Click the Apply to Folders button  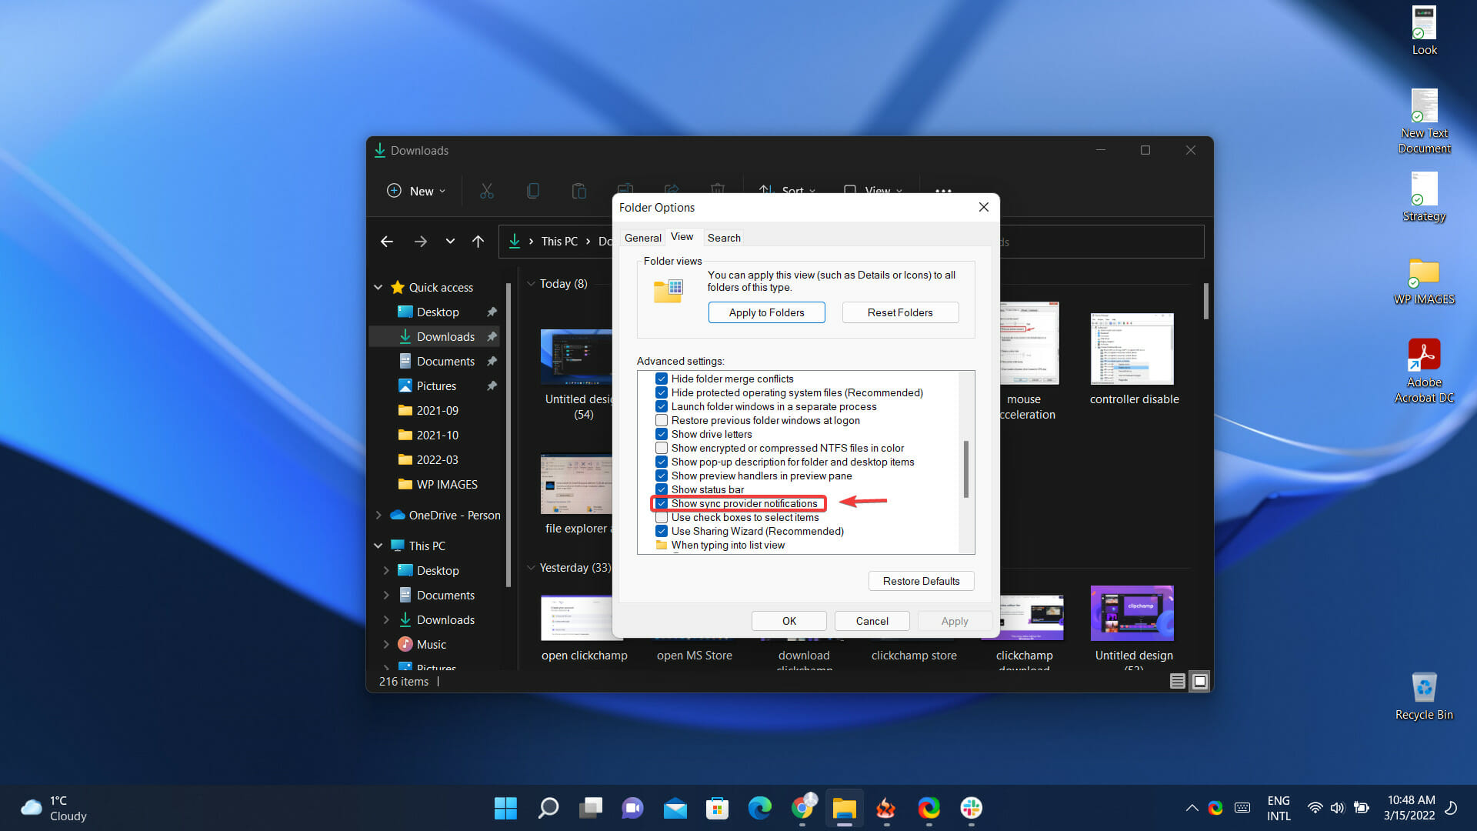[x=766, y=312]
